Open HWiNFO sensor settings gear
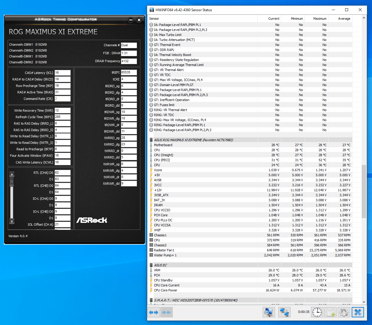Image resolution: width=372 pixels, height=325 pixels. (x=344, y=312)
